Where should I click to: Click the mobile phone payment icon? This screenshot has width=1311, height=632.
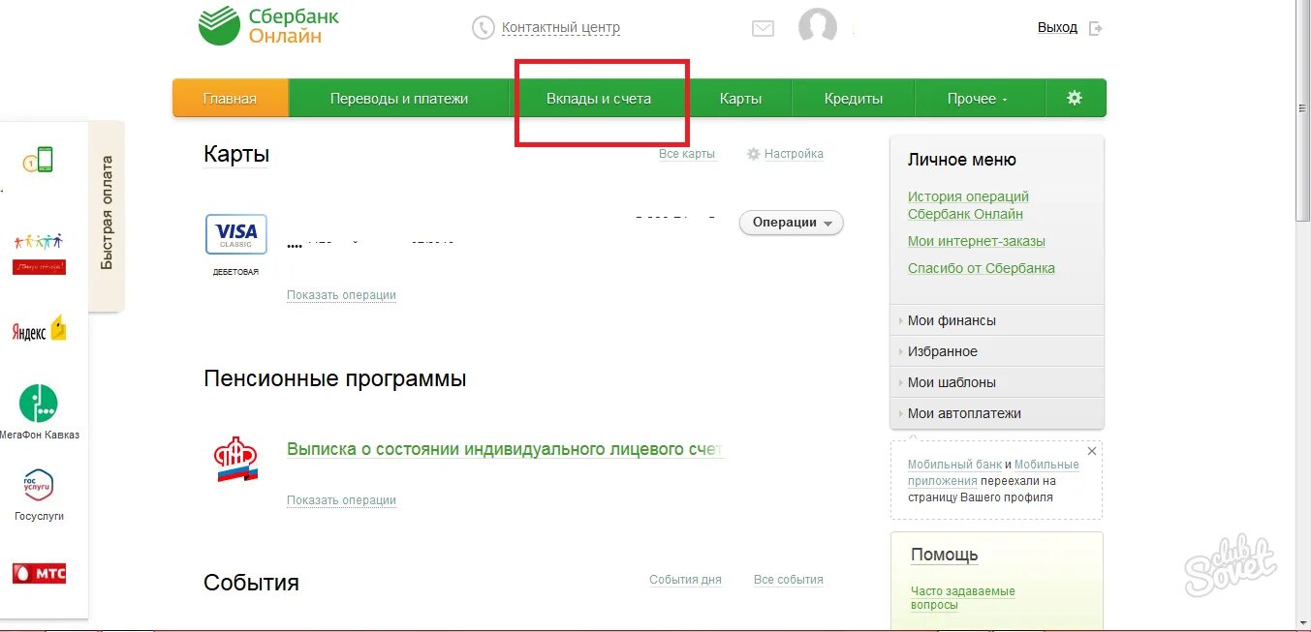point(39,161)
